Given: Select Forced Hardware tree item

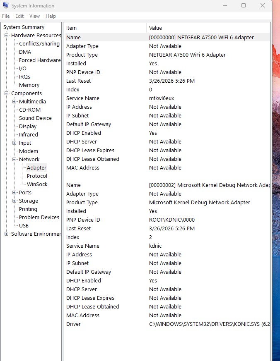Looking at the screenshot, I should click(x=40, y=60).
